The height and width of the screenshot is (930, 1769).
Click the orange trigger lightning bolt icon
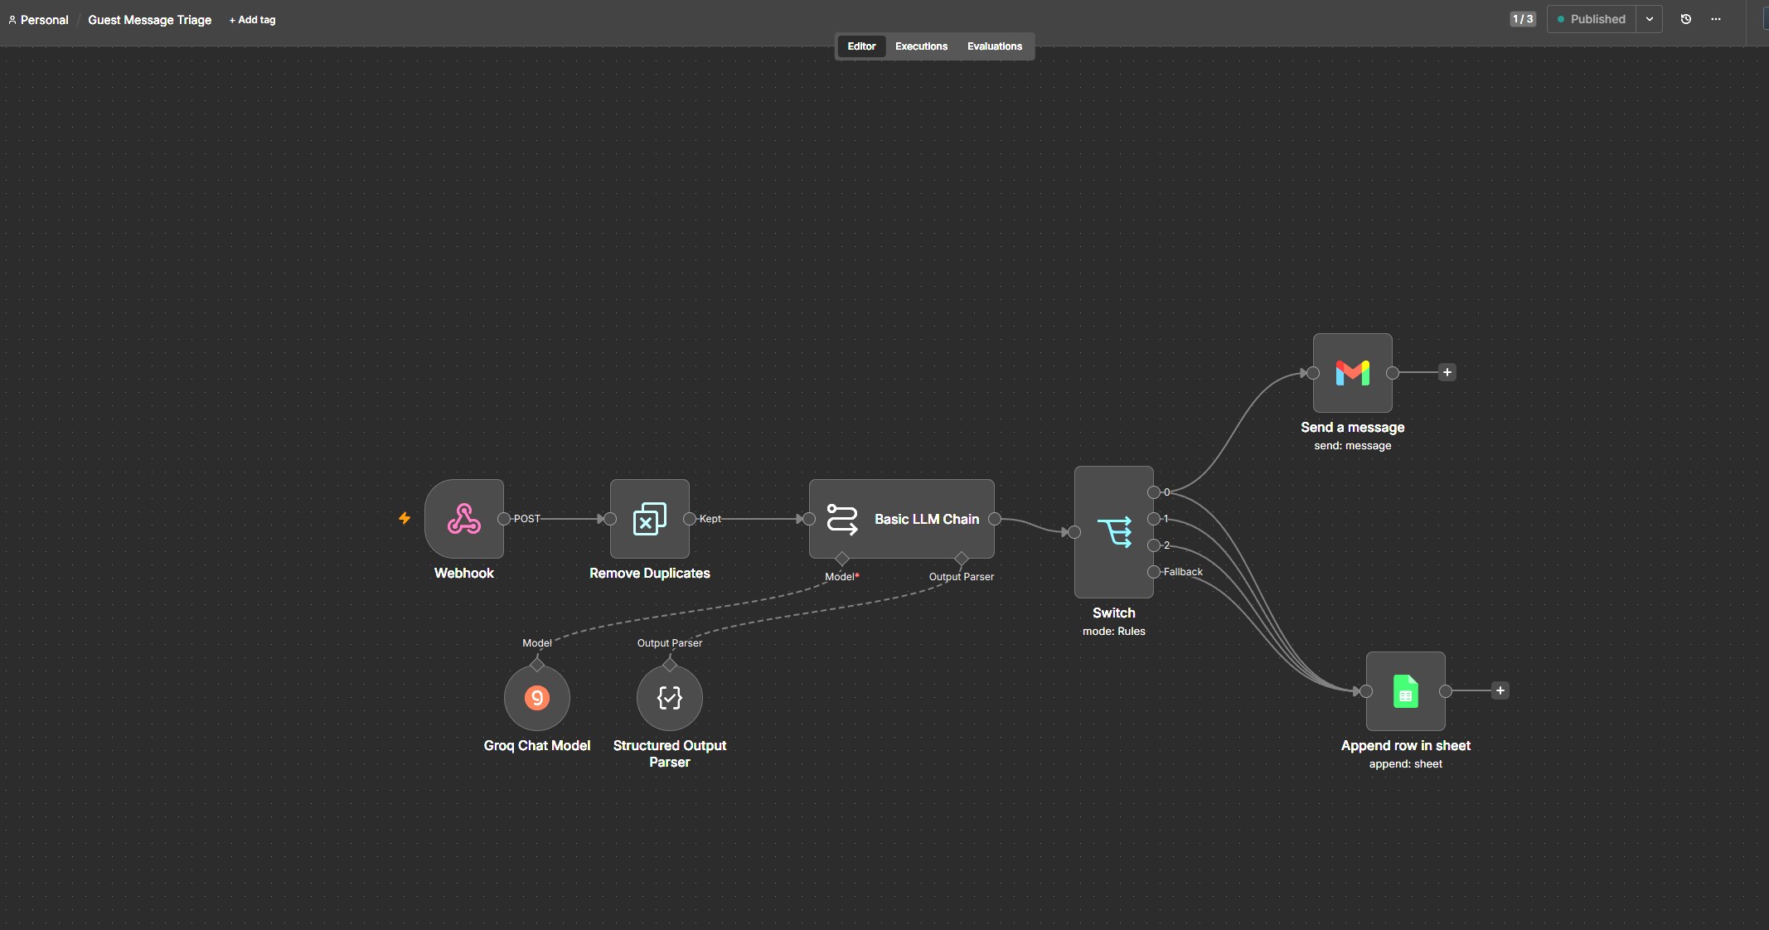tap(405, 518)
